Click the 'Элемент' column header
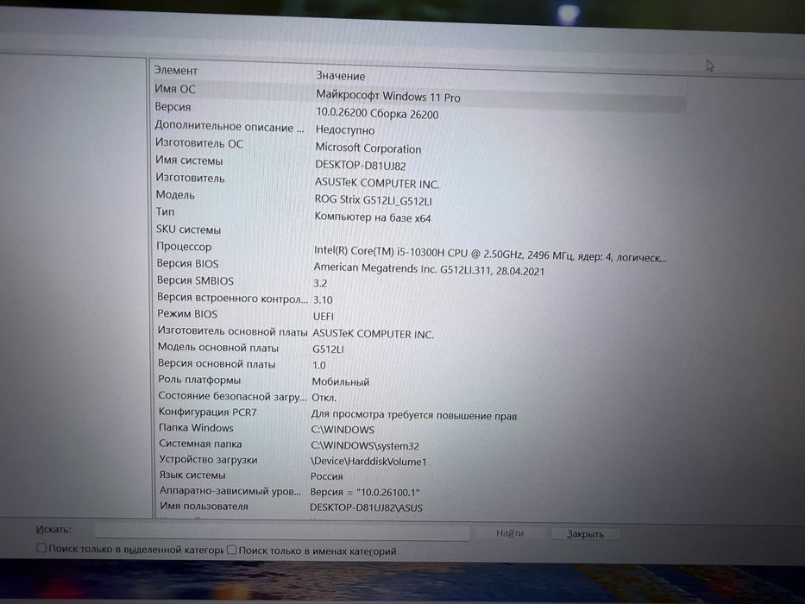805x604 pixels. coord(175,71)
